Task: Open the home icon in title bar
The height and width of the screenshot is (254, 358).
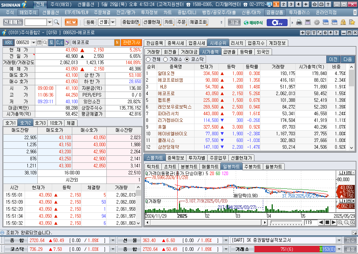Action: [315, 4]
